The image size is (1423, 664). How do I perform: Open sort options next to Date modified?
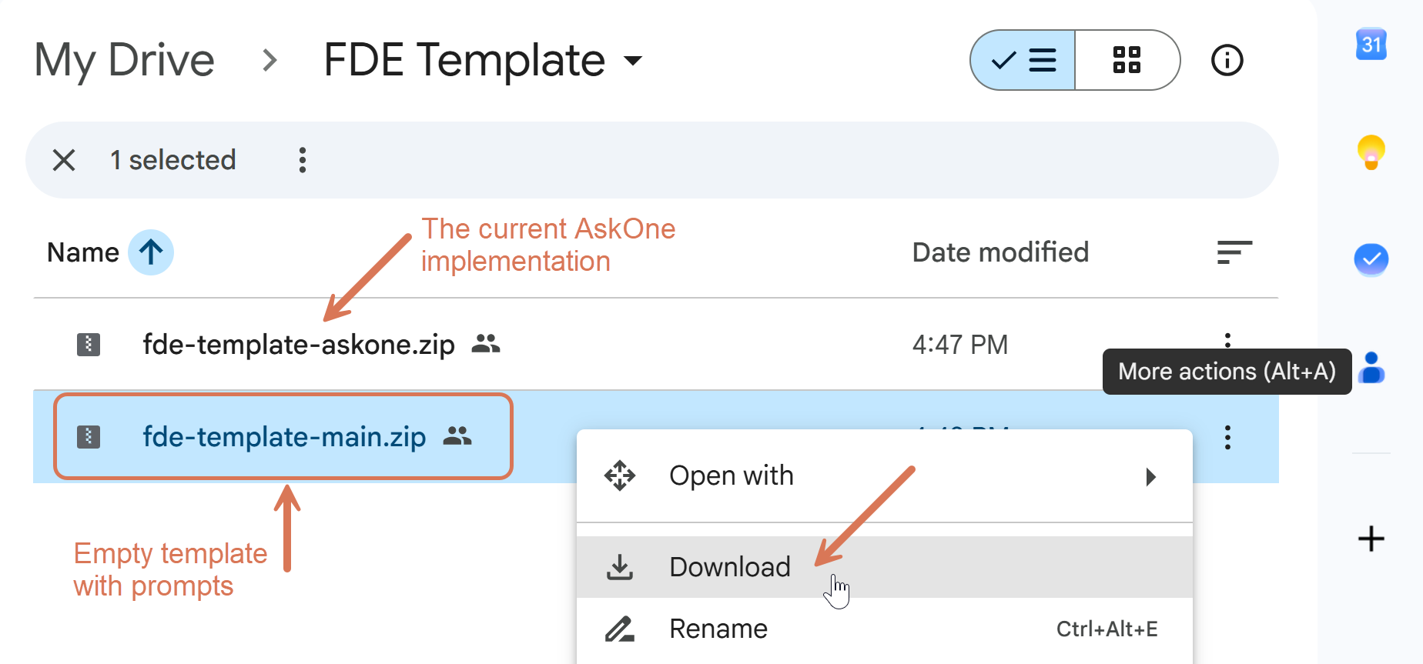coord(1234,252)
